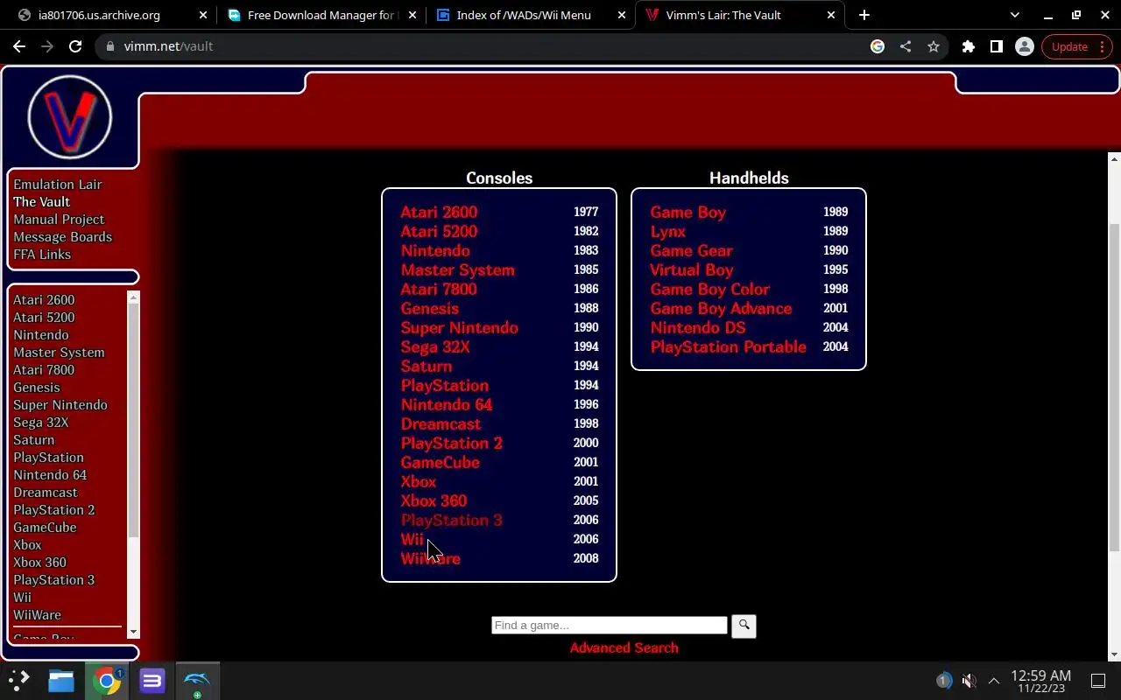Open the Wii link in Consoles list
The image size is (1121, 700).
tap(412, 539)
